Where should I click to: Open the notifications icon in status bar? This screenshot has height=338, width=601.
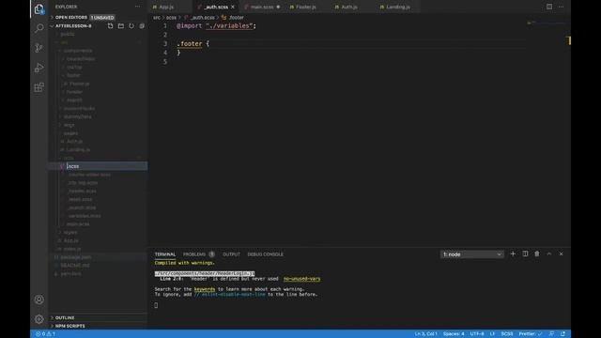pyautogui.click(x=562, y=334)
